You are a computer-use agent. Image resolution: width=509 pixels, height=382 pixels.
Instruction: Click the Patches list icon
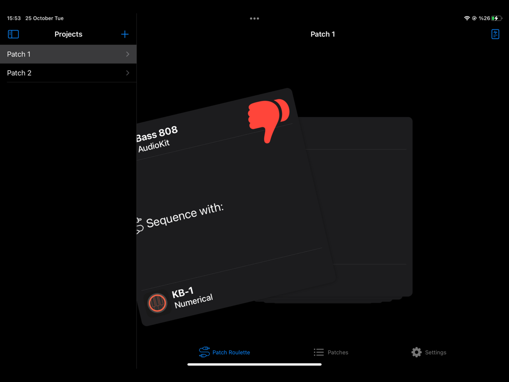click(319, 352)
